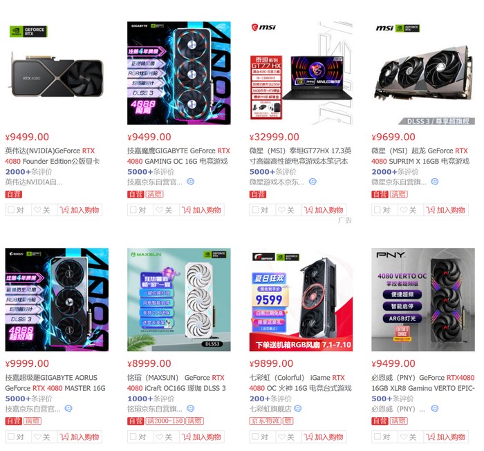Click chat icon beside 技嘉京东自营官 GAMING OC listing

pyautogui.click(x=190, y=182)
